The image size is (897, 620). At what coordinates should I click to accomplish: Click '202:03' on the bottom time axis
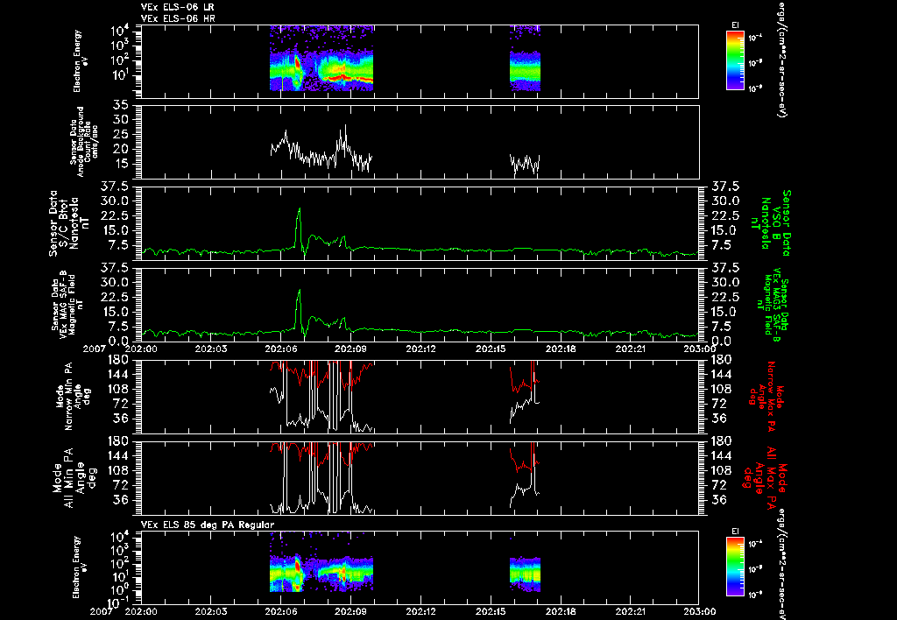tap(211, 611)
